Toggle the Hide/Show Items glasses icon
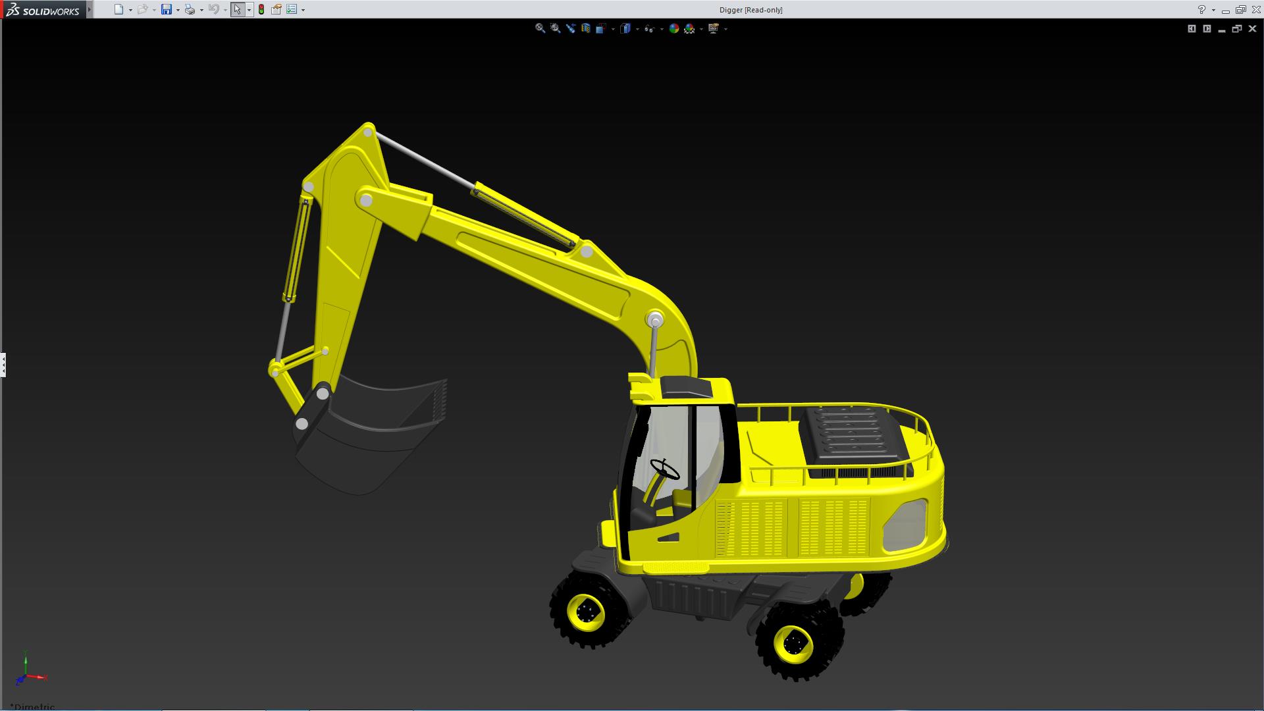Viewport: 1264px width, 711px height. [649, 28]
